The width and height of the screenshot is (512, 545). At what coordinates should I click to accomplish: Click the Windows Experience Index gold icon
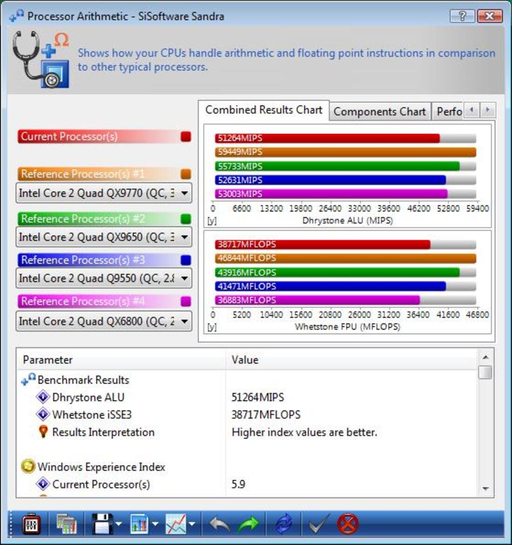(x=28, y=466)
